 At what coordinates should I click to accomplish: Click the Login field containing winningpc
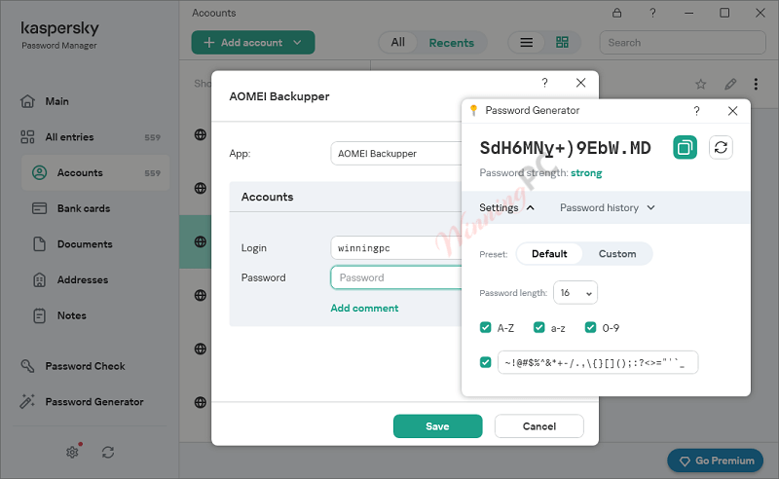point(396,248)
